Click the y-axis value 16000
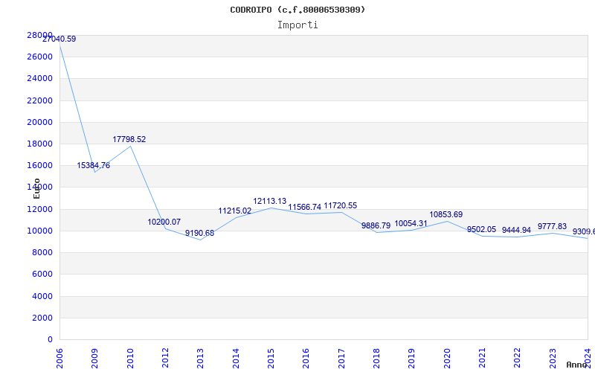 pyautogui.click(x=40, y=165)
